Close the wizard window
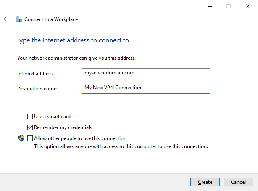The height and width of the screenshot is (191, 258). tap(248, 6)
